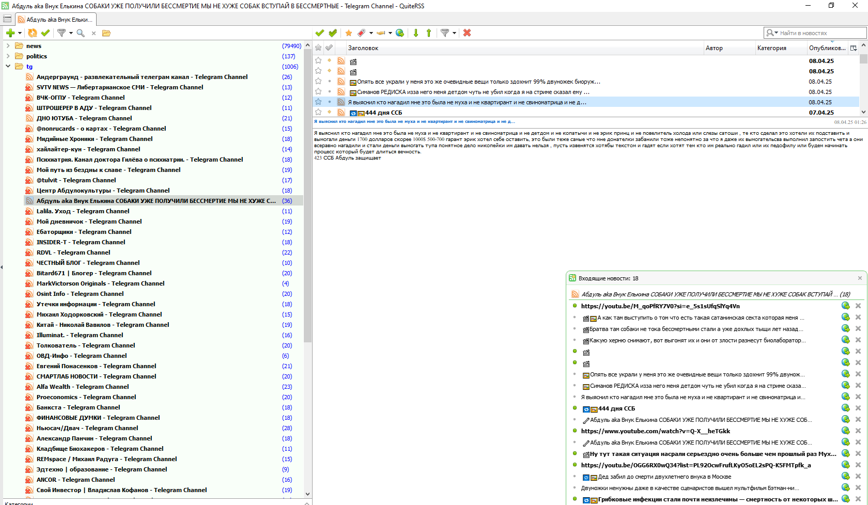This screenshot has width=868, height=505.
Task: Star the 'Я выяснил кто нагадил' news row
Action: (x=318, y=102)
